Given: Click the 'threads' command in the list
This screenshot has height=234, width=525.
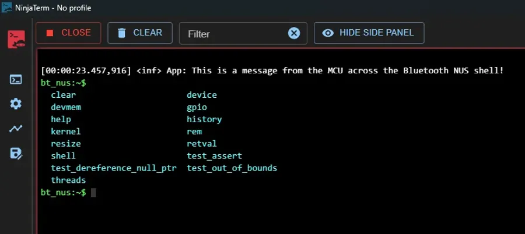Looking at the screenshot, I should tap(68, 180).
